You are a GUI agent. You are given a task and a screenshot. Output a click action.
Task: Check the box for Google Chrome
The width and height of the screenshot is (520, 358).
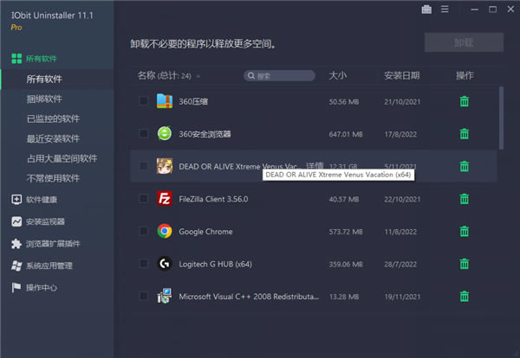(143, 231)
